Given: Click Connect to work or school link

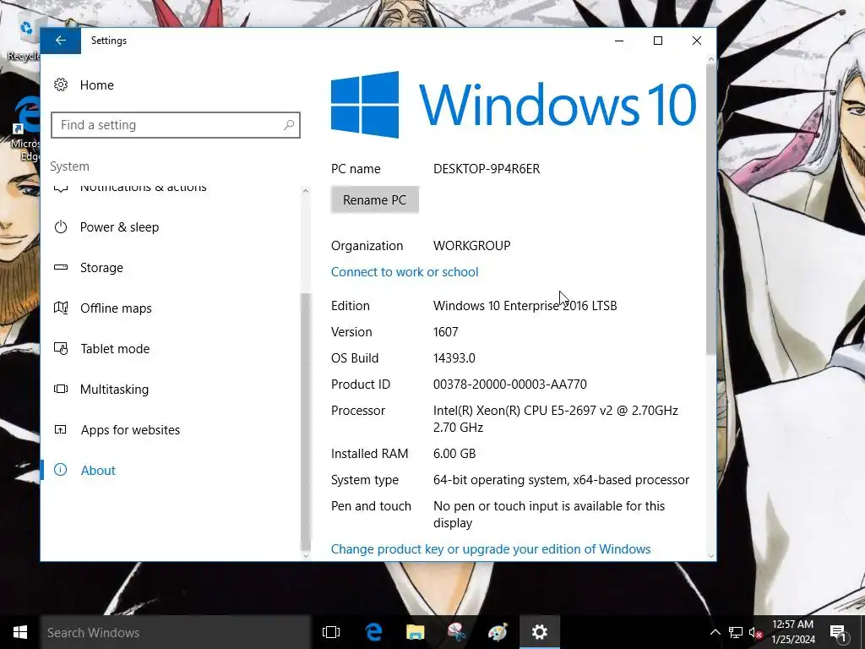Looking at the screenshot, I should coord(405,271).
